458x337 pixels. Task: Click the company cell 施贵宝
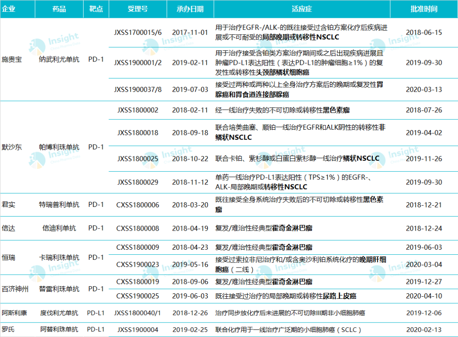click(x=12, y=60)
